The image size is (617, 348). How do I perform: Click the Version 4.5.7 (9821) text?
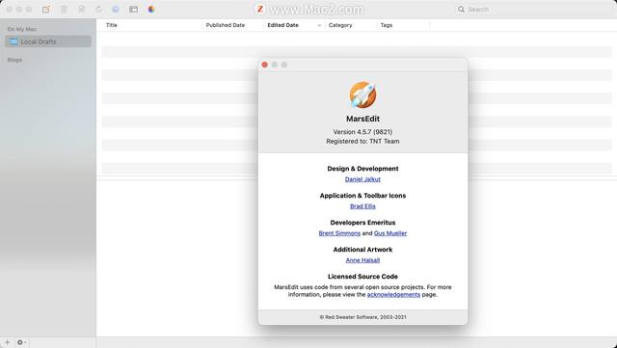pyautogui.click(x=362, y=132)
